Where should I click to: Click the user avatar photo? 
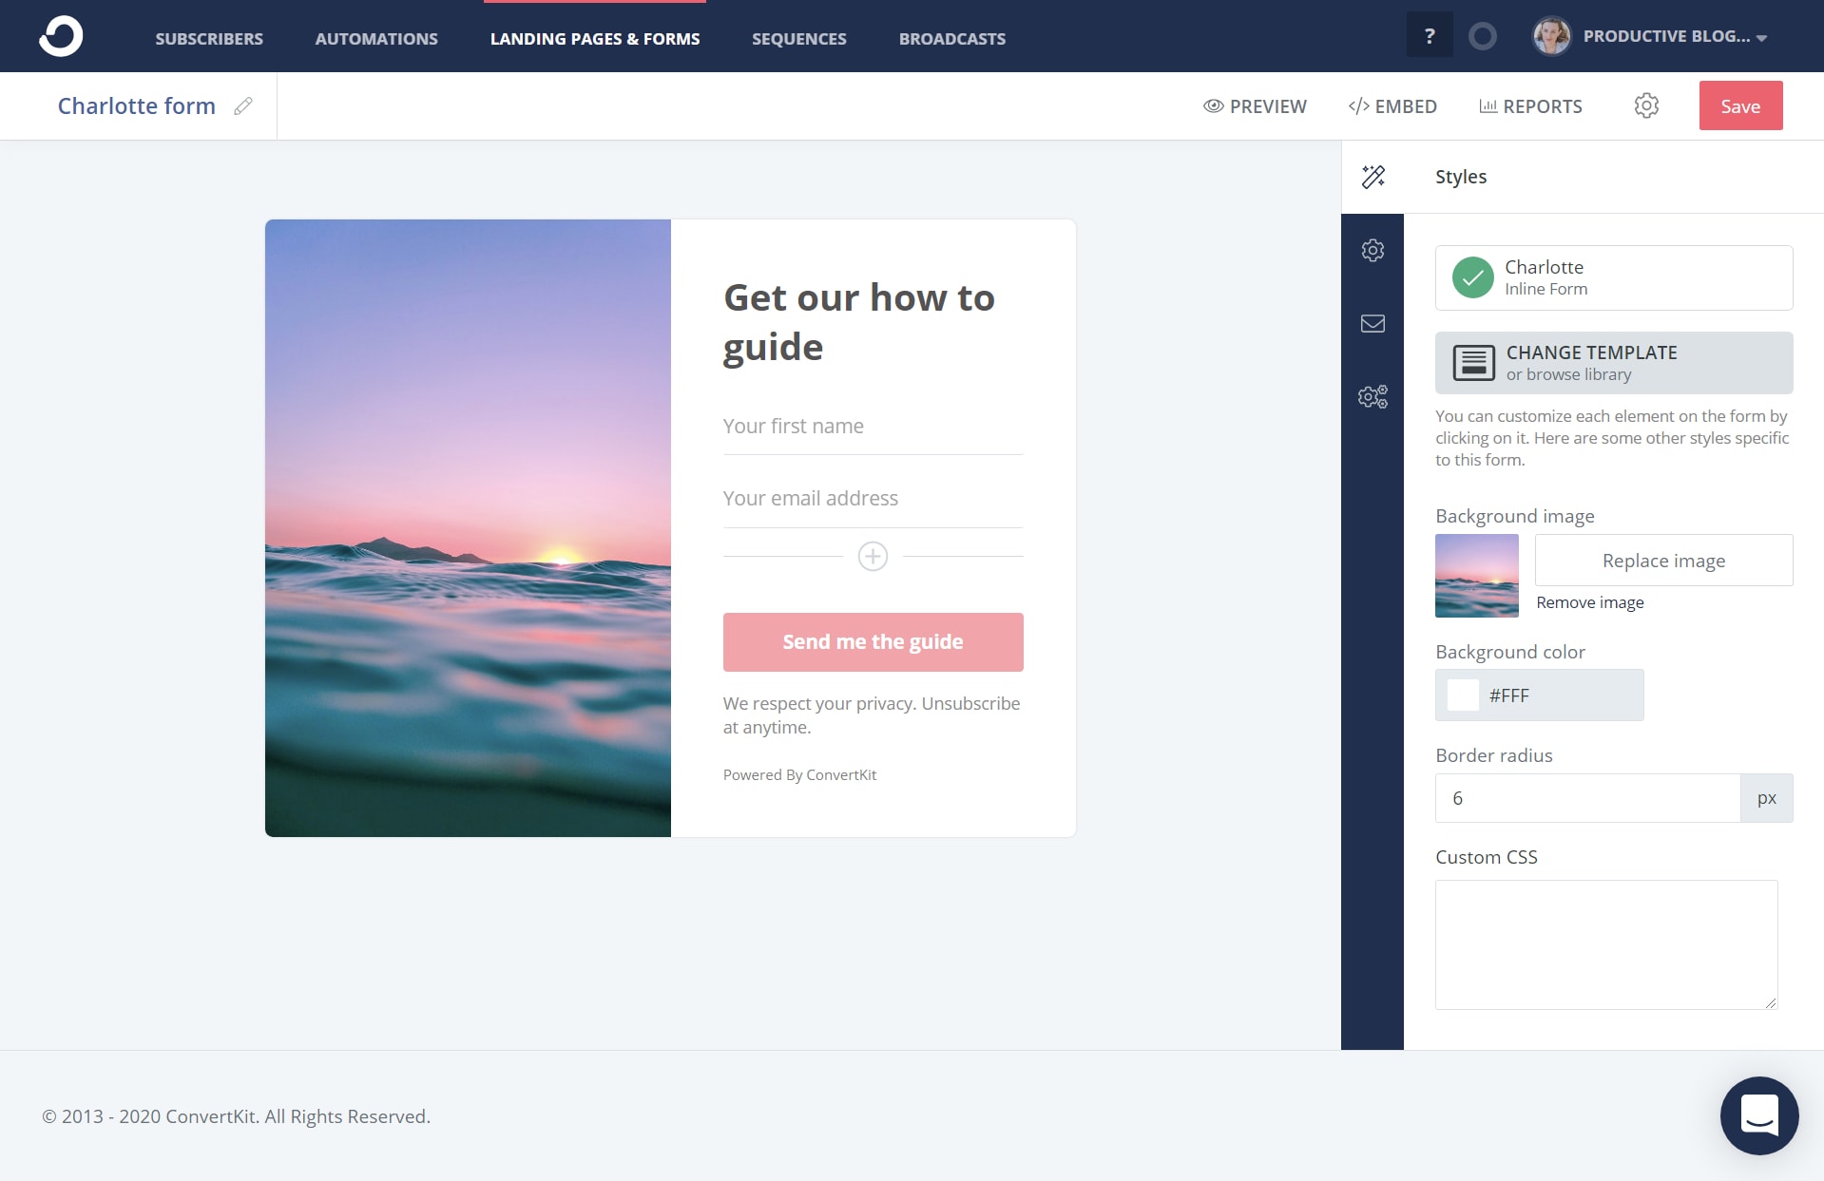pyautogui.click(x=1552, y=36)
